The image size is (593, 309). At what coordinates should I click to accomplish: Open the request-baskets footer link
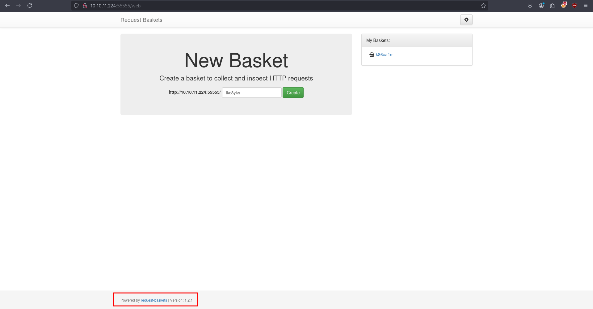(x=154, y=300)
